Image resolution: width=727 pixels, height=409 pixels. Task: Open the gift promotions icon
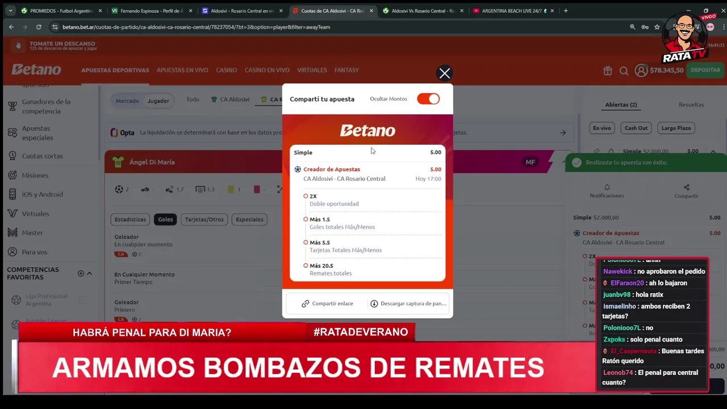pyautogui.click(x=608, y=70)
